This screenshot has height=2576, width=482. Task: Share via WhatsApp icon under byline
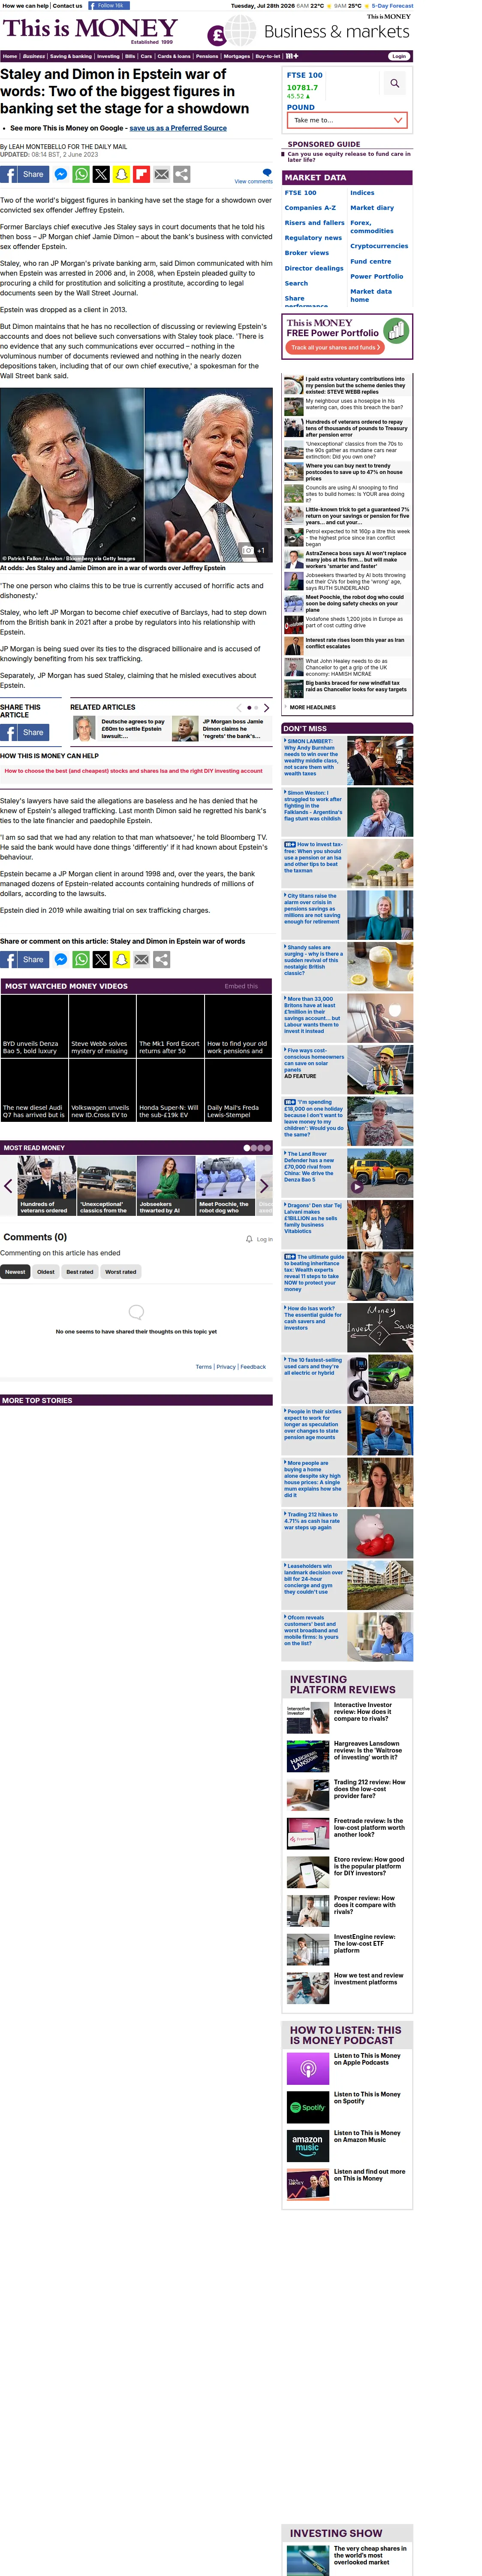81,174
